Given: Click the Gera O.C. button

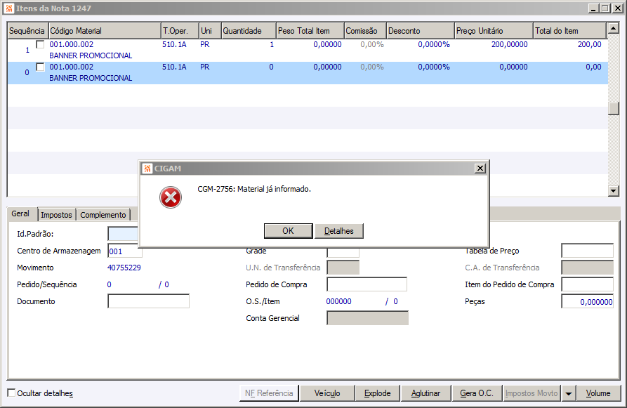Looking at the screenshot, I should 477,393.
